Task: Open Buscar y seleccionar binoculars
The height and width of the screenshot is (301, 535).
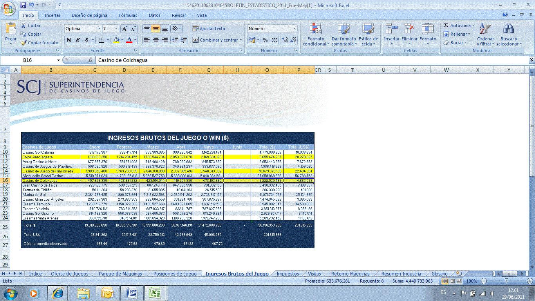Action: point(508,34)
